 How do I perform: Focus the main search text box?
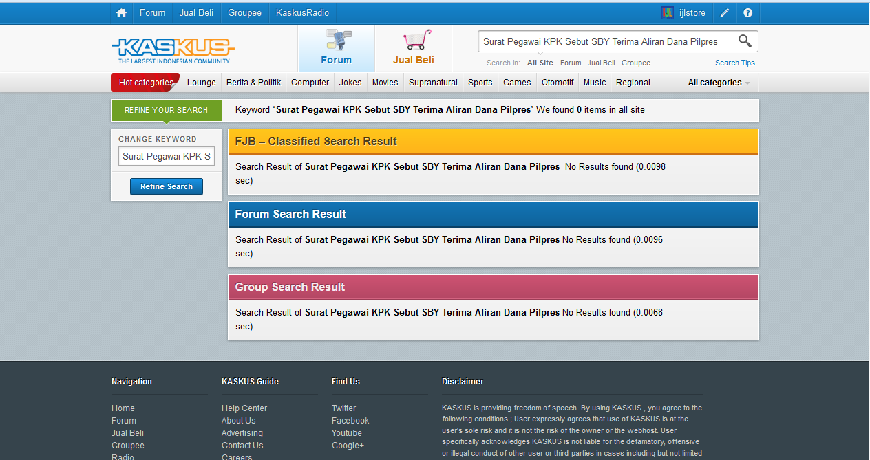[606, 41]
